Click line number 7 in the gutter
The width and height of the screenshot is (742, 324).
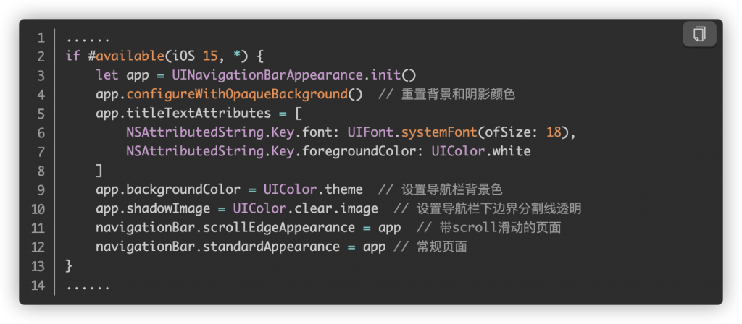point(41,152)
